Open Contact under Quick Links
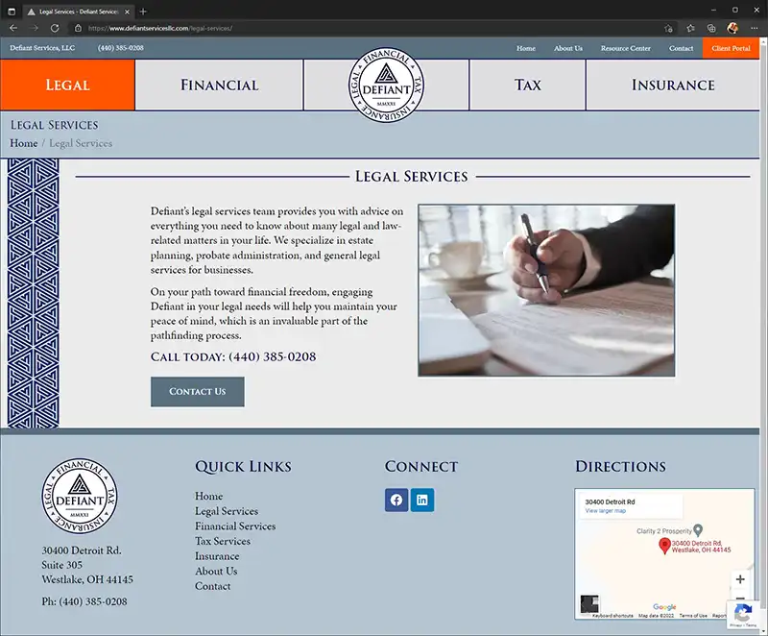Viewport: 768px width, 636px height. point(212,586)
